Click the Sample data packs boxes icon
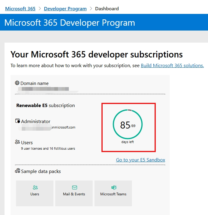This screenshot has width=208, height=215. point(18,171)
